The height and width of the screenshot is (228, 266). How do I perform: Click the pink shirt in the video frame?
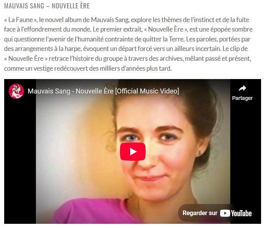pyautogui.click(x=95, y=212)
